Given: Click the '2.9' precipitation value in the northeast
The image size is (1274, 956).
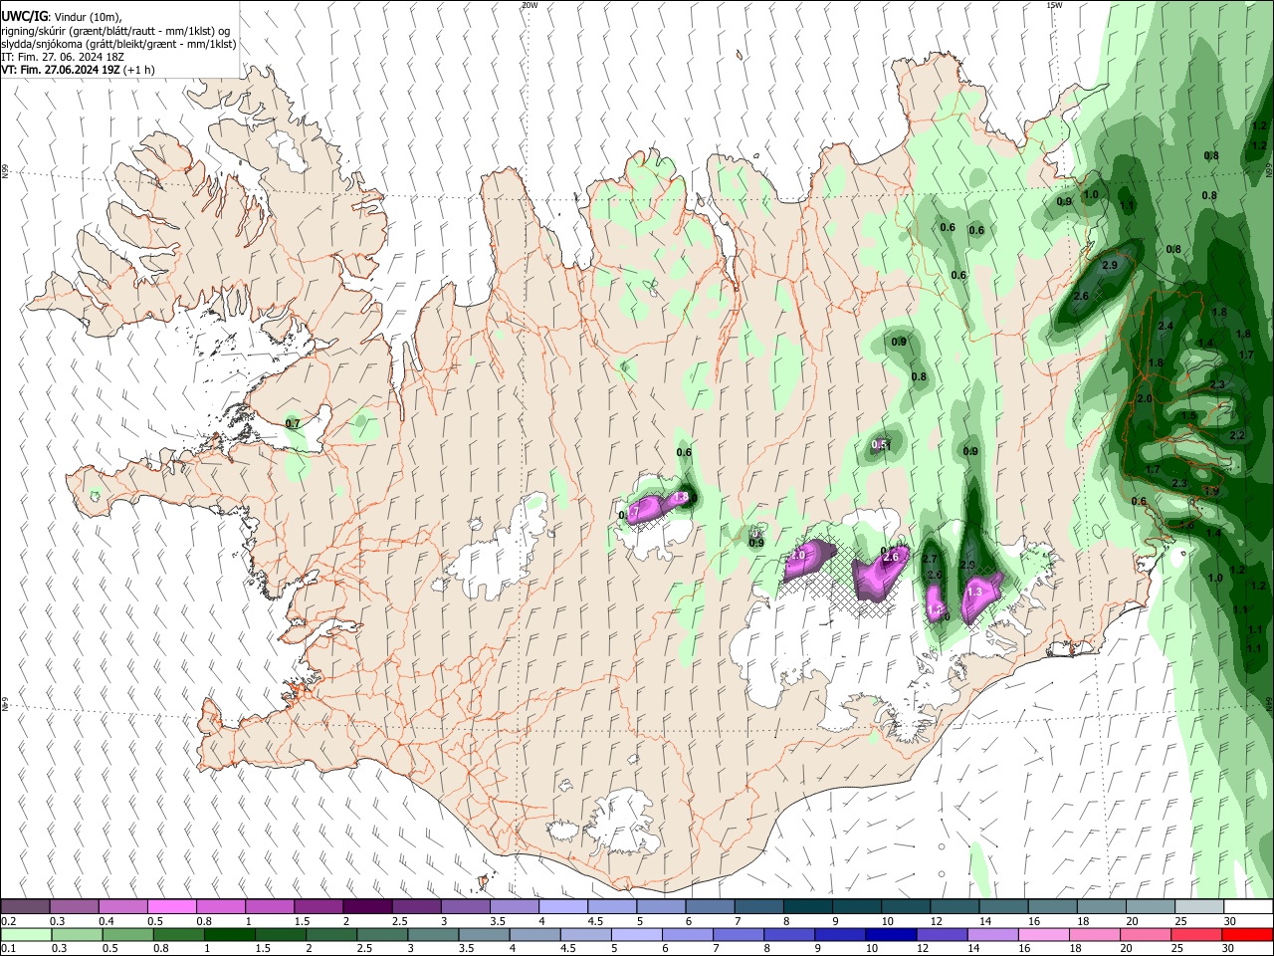Looking at the screenshot, I should pyautogui.click(x=1110, y=266).
